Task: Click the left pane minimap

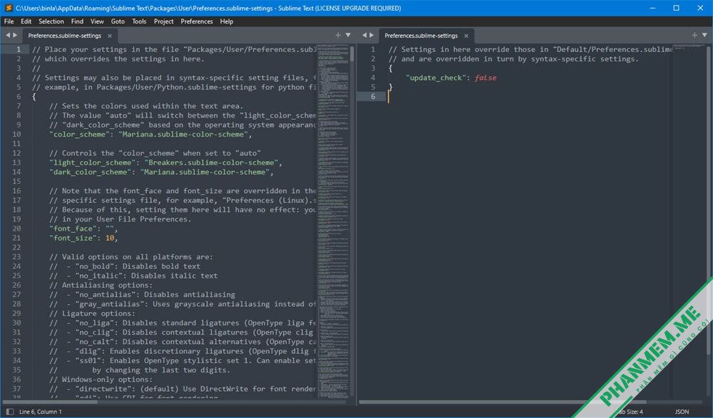Action: pyautogui.click(x=333, y=221)
